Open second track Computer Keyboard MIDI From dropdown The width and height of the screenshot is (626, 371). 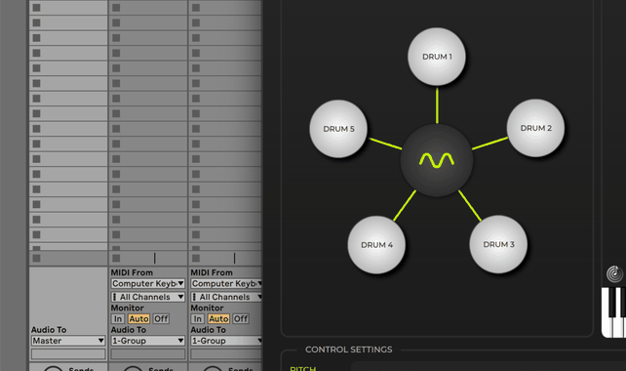click(147, 283)
